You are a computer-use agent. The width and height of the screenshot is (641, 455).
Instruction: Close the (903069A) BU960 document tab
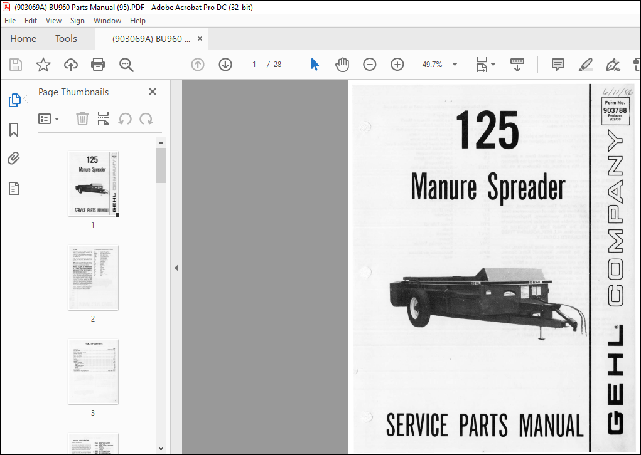(x=200, y=38)
